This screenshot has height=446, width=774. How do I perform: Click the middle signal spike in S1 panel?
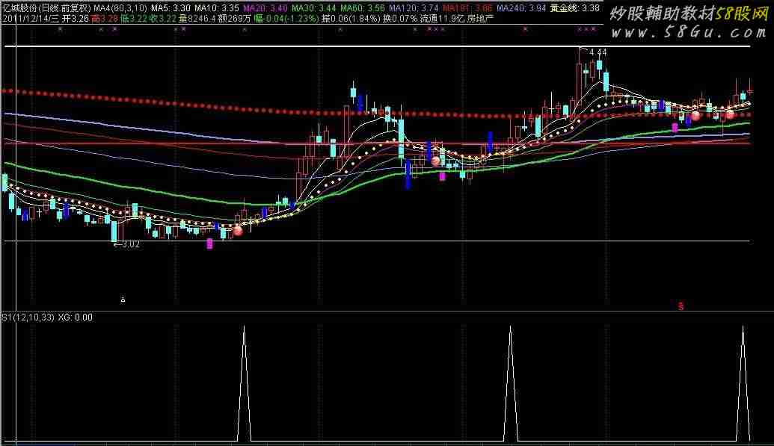click(510, 381)
